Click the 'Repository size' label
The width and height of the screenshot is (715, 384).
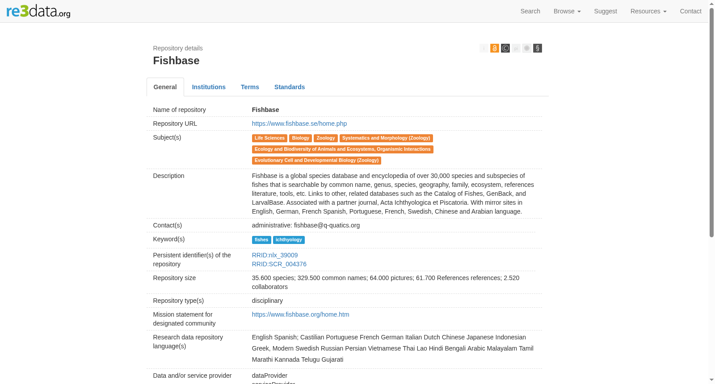click(174, 278)
